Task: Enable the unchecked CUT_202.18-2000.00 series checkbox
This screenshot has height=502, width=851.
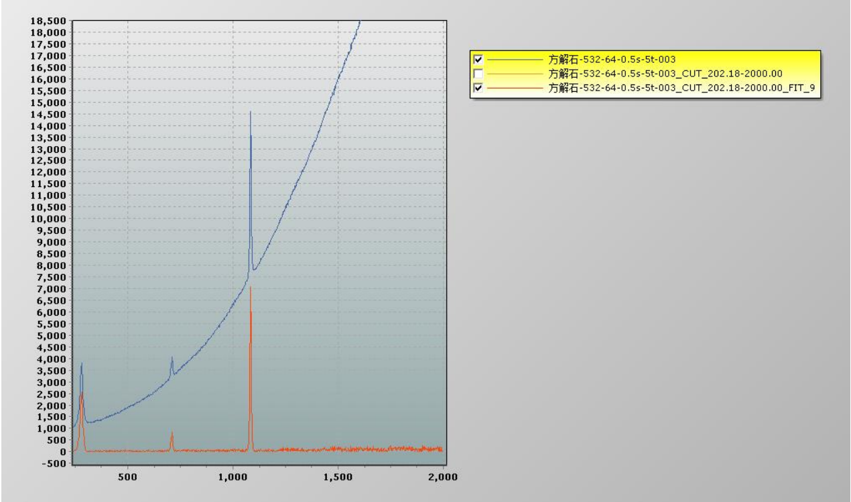Action: (x=478, y=73)
